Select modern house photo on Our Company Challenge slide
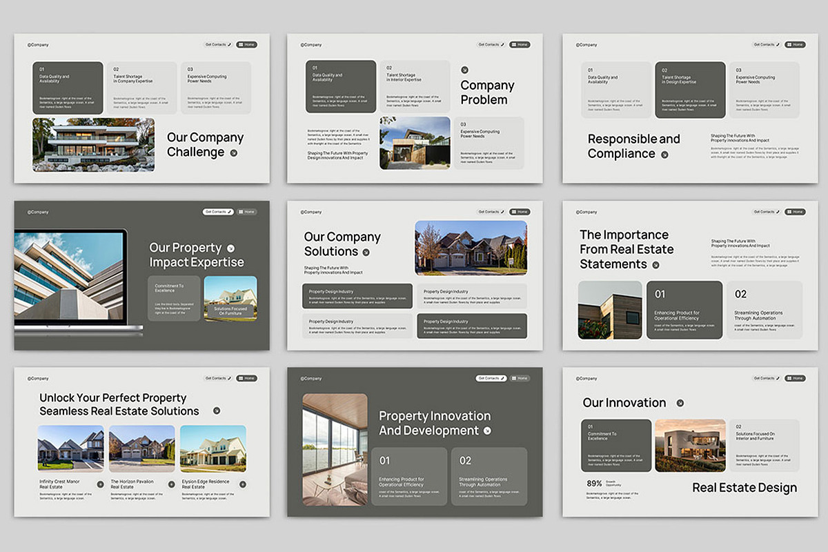Viewport: 828px width, 552px height. (93, 144)
